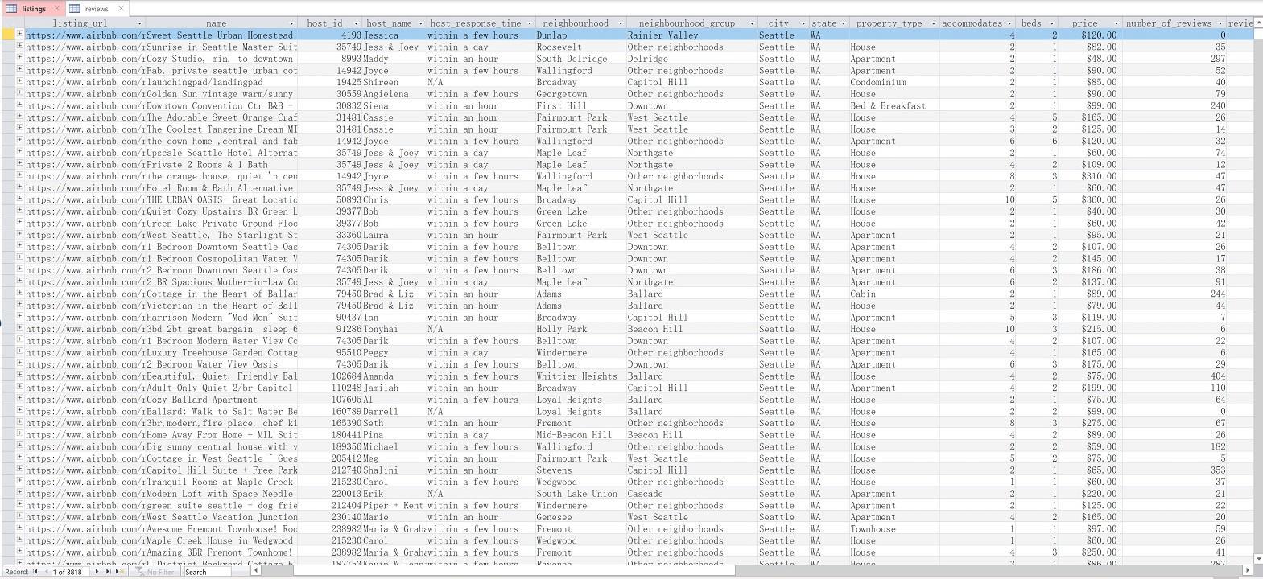This screenshot has width=1263, height=579.
Task: Expand subdatasheet for launchingpad/landingpad row
Action: [19, 82]
